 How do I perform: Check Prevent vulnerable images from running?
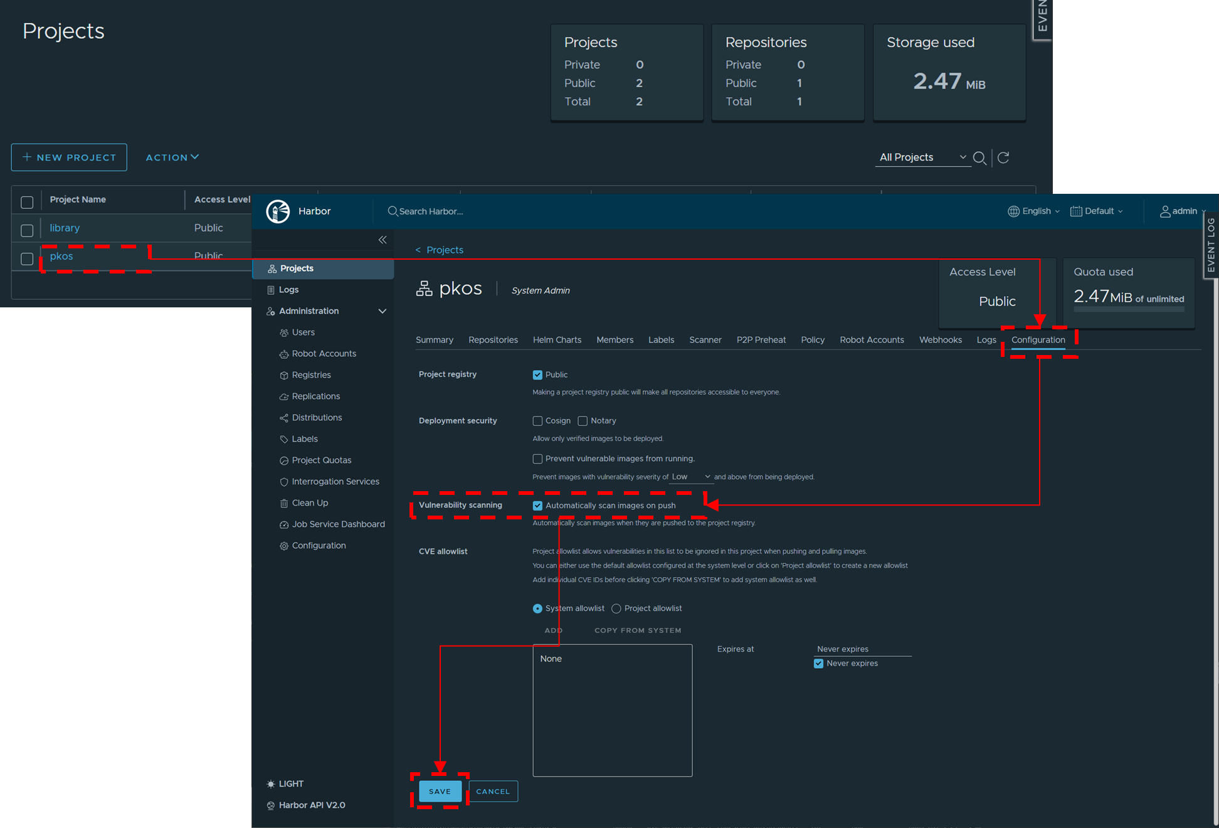(x=537, y=459)
